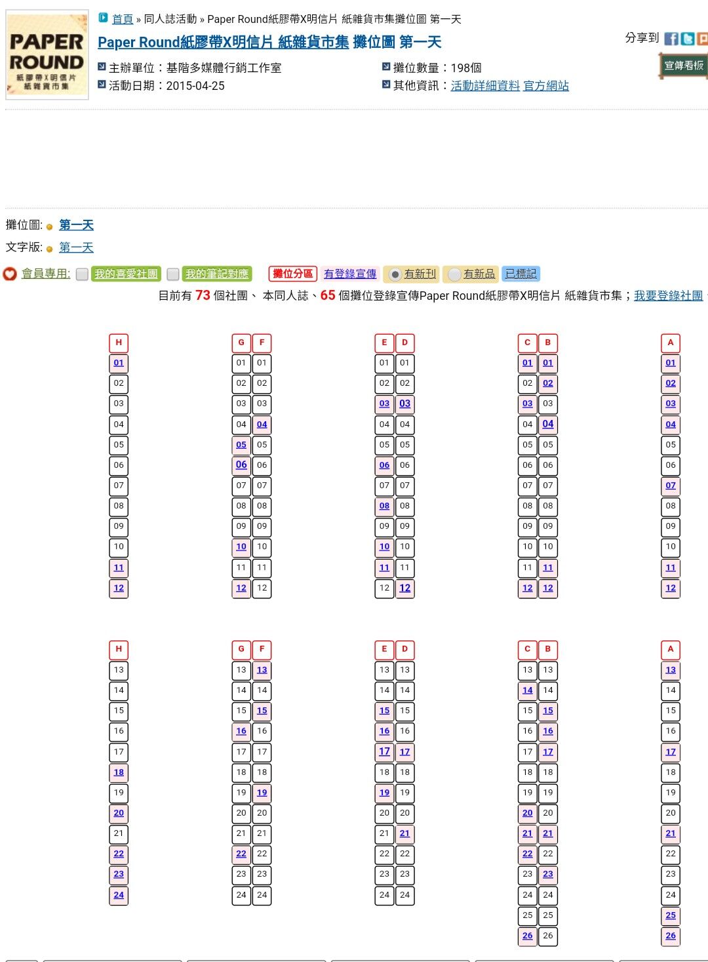Open booth B04

click(548, 425)
